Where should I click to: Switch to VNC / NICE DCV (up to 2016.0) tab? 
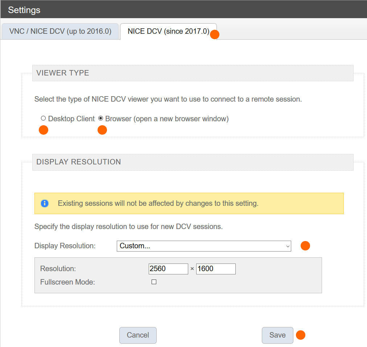coord(60,32)
